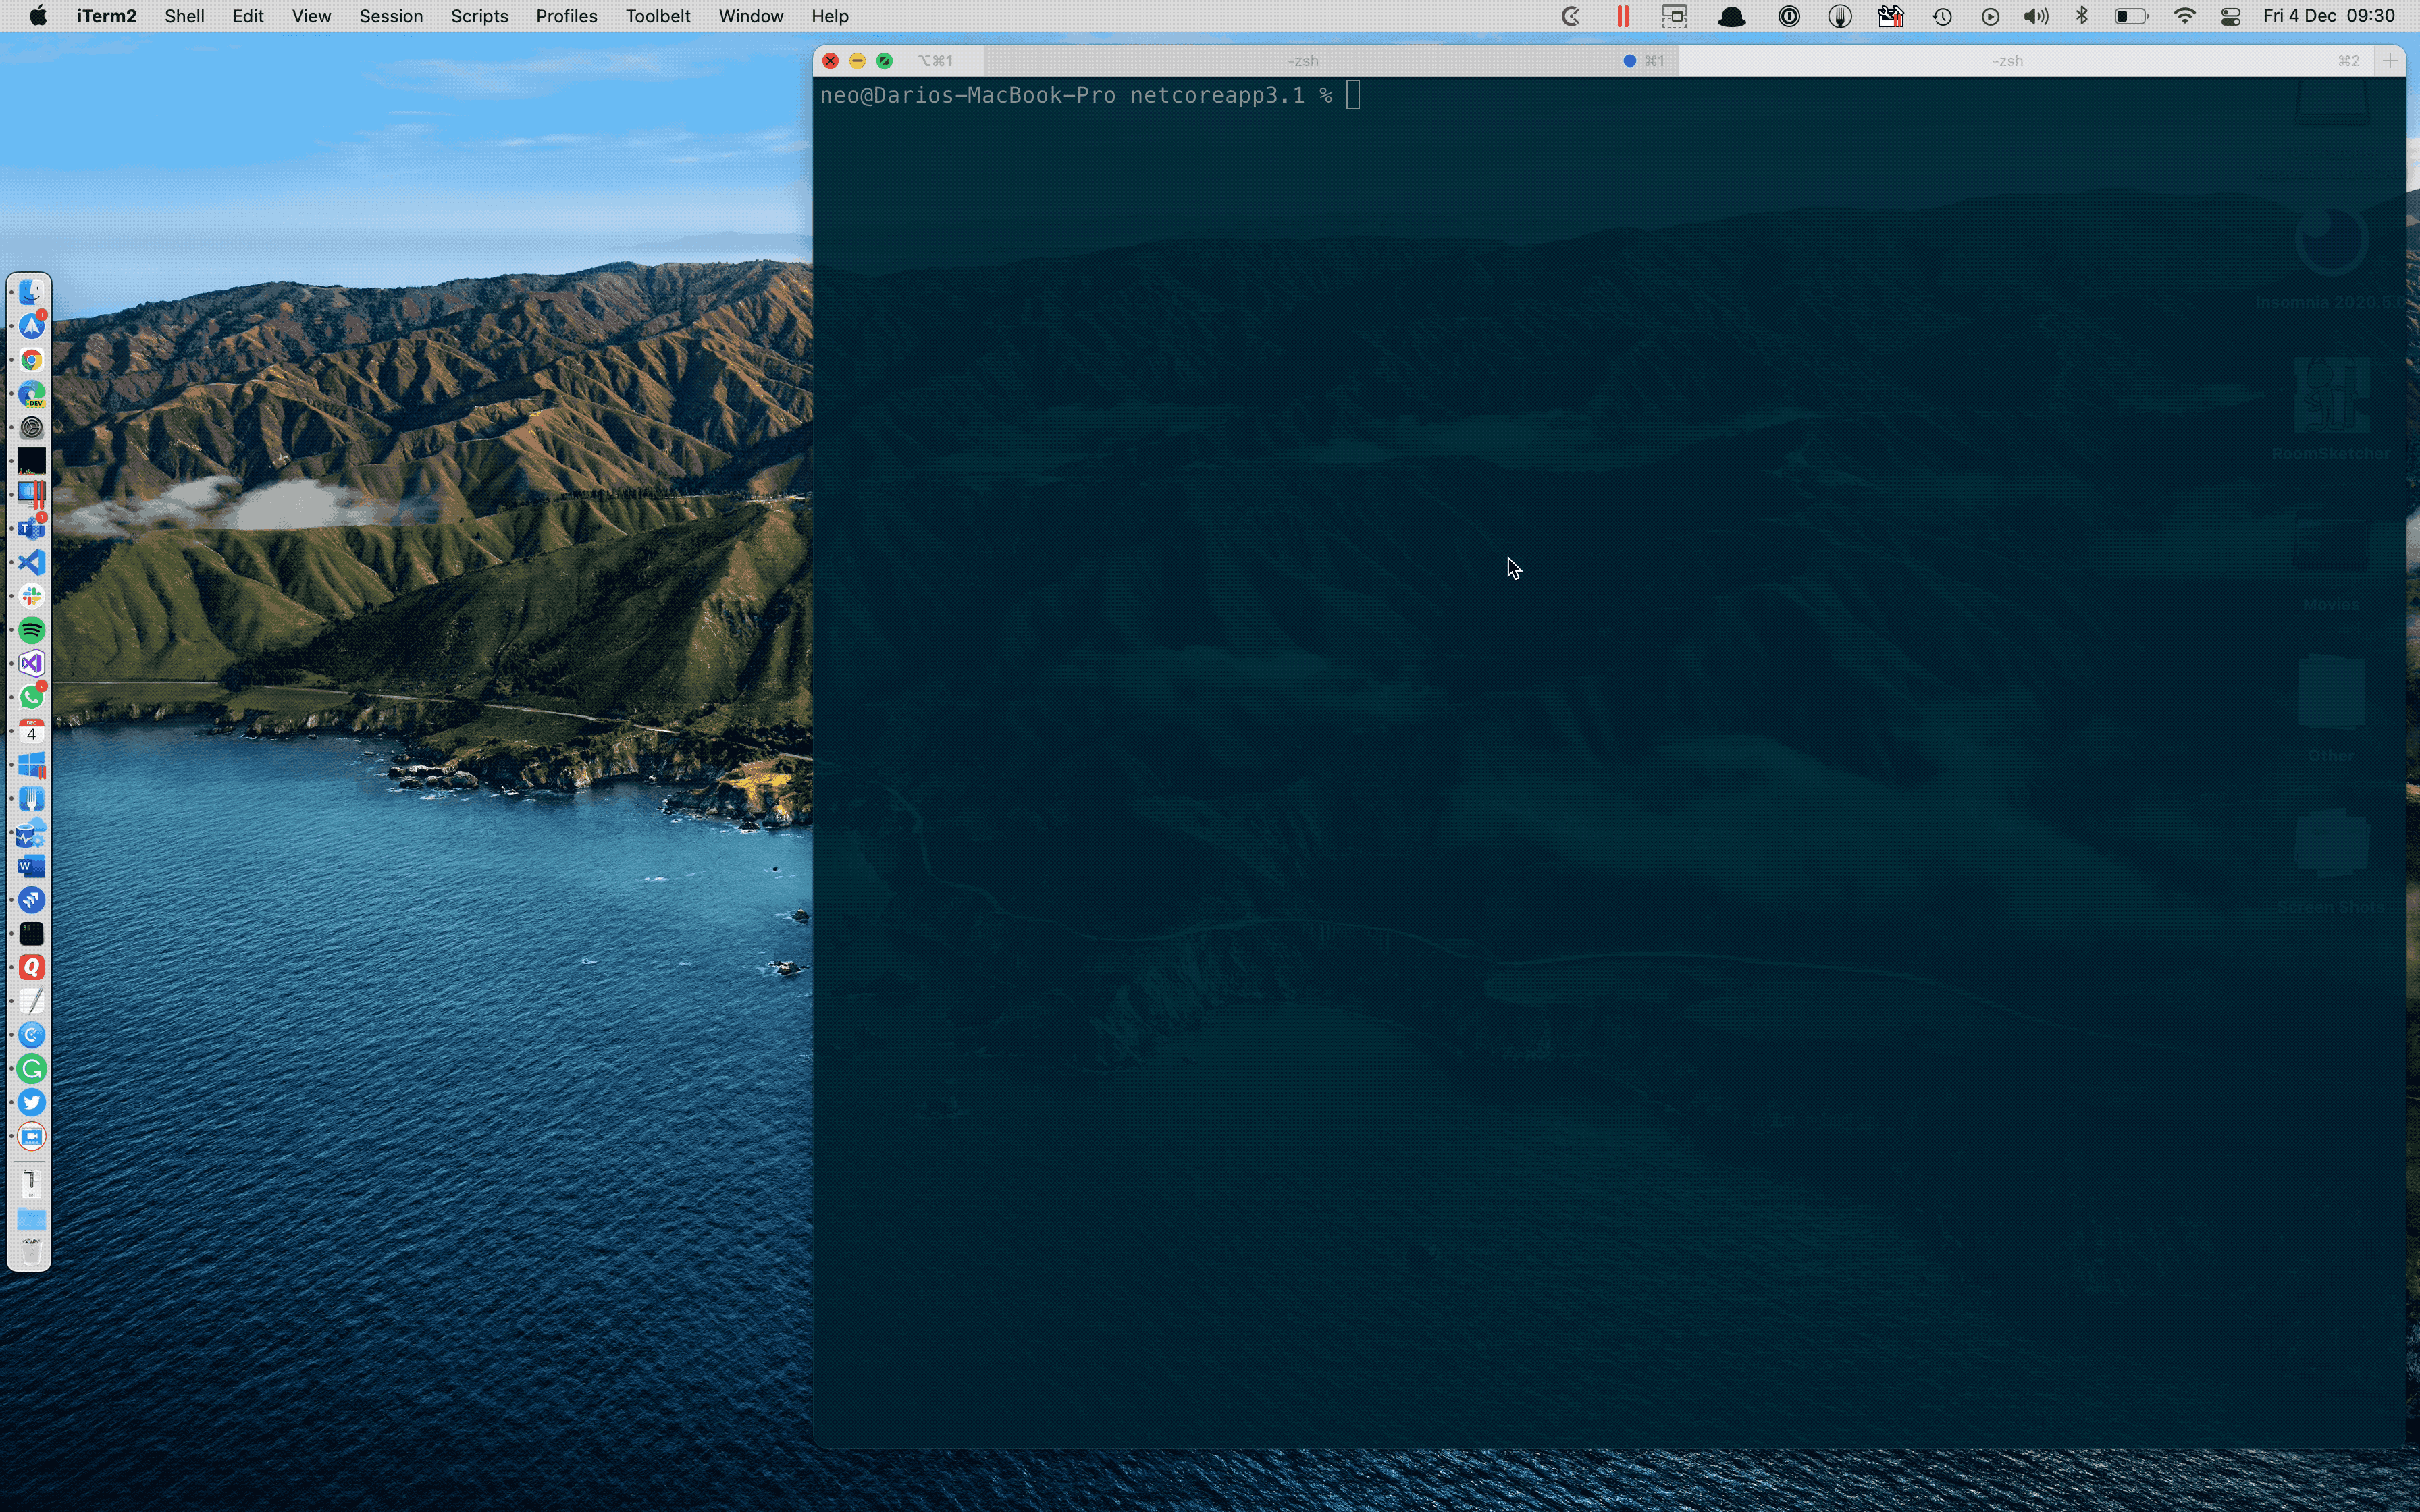Open a new tab with plus button
The width and height of the screenshot is (2420, 1512).
[2389, 61]
